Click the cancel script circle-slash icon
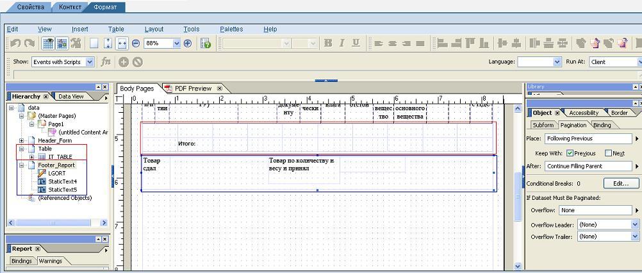 (x=138, y=62)
